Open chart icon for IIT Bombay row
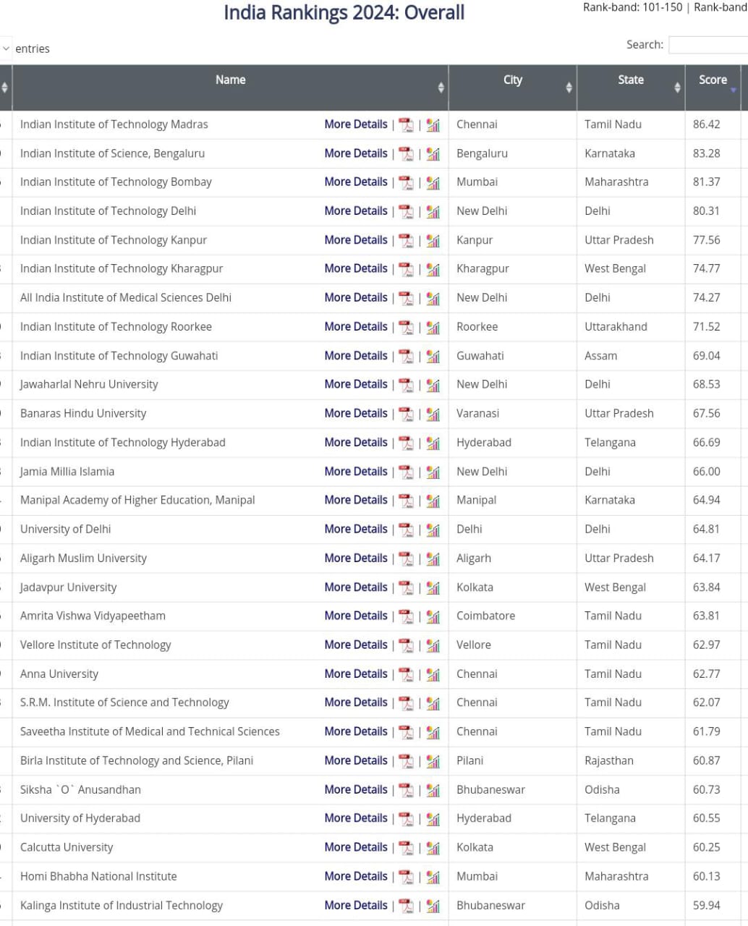 [x=433, y=183]
